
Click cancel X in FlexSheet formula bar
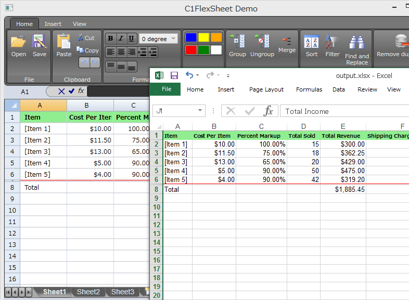pos(61,91)
